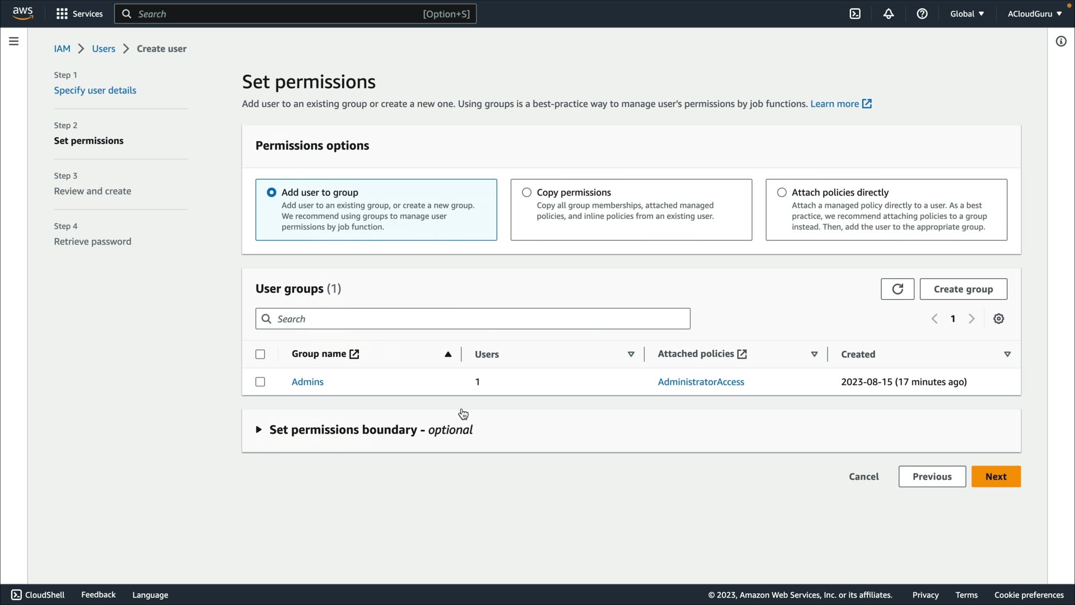Open the ACloudGuru account dropdown
The height and width of the screenshot is (605, 1075).
pyautogui.click(x=1034, y=14)
